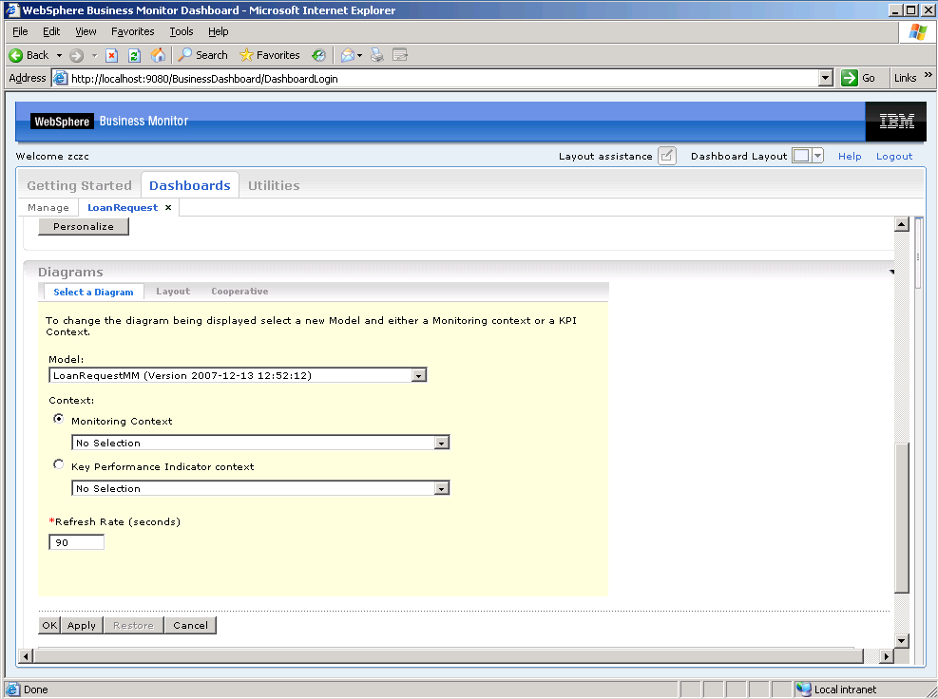Screen dimensions: 938x699
Task: Select the LoanRequest sub-tab
Action: tap(123, 207)
